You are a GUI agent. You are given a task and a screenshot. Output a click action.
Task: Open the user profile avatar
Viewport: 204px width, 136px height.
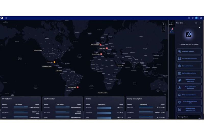[x=196, y=18]
